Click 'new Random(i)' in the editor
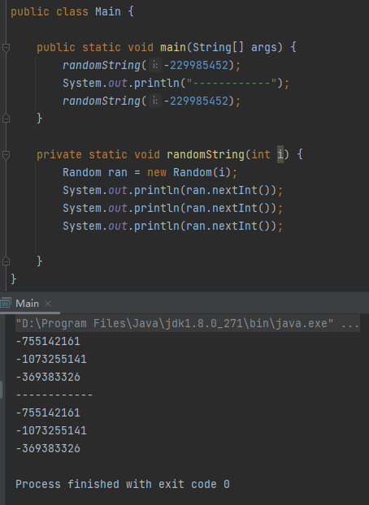This screenshot has height=505, width=369. 189,173
